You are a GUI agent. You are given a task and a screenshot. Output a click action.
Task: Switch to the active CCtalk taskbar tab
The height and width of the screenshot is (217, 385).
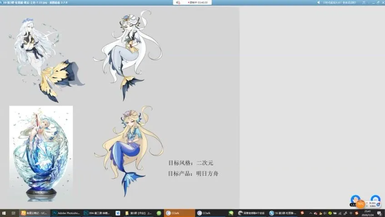(x=180, y=213)
